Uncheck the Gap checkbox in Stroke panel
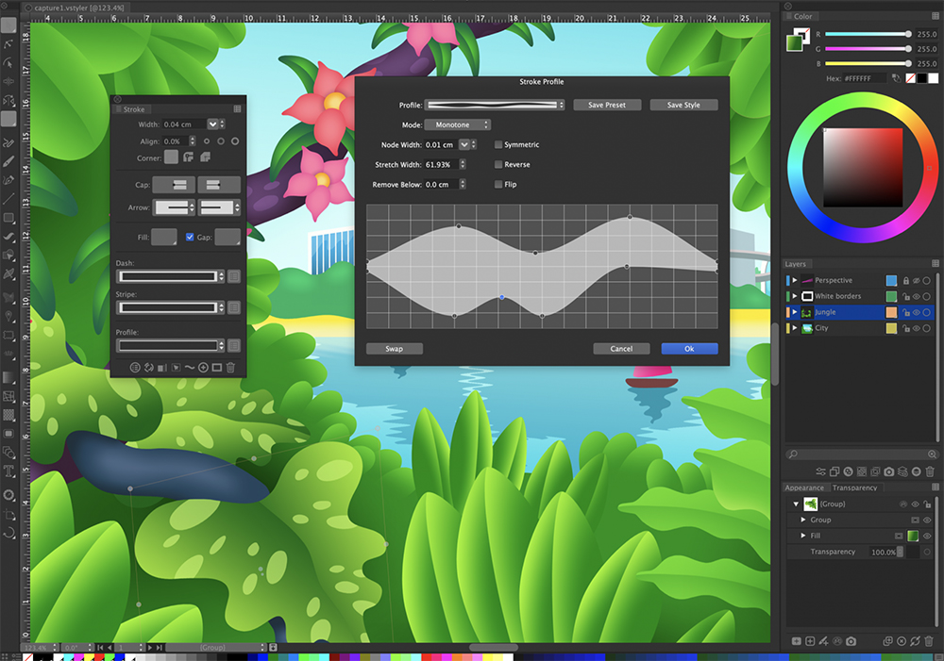This screenshot has width=944, height=661. [190, 237]
